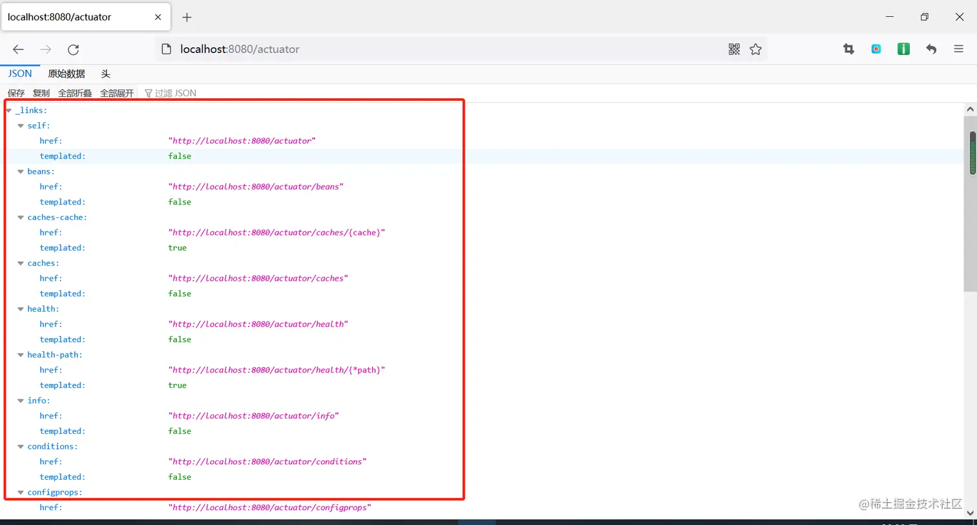Screen dimensions: 977x525
Task: Click the caches-cache templated true value
Action: [177, 248]
